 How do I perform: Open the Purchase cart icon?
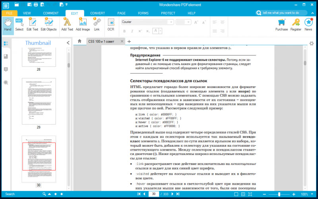(x=281, y=25)
